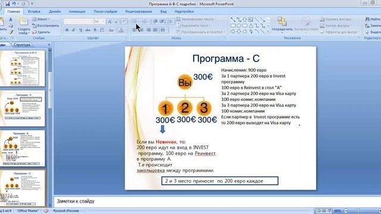Center-align the paragraph text
Screen dimensions: 381x214
click(x=142, y=30)
